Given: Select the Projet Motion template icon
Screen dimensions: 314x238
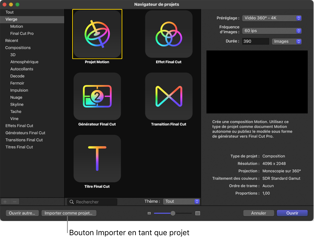Looking at the screenshot, I should click(97, 34).
